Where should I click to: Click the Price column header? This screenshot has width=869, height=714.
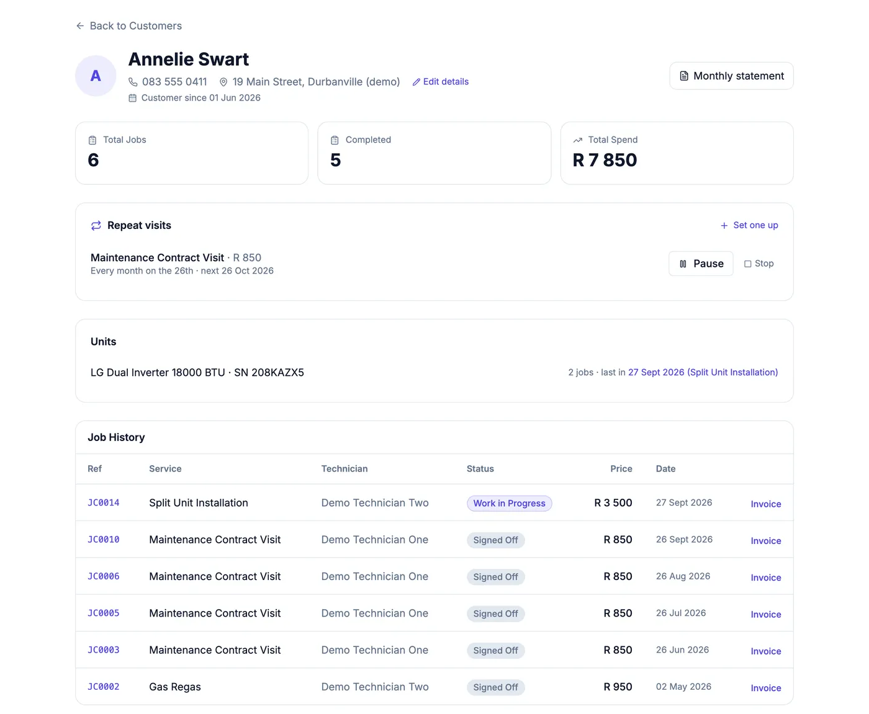621,469
